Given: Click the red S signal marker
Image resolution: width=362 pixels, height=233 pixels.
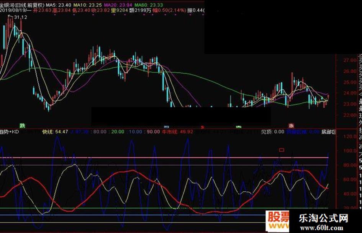Looking at the screenshot, I should [202, 127].
